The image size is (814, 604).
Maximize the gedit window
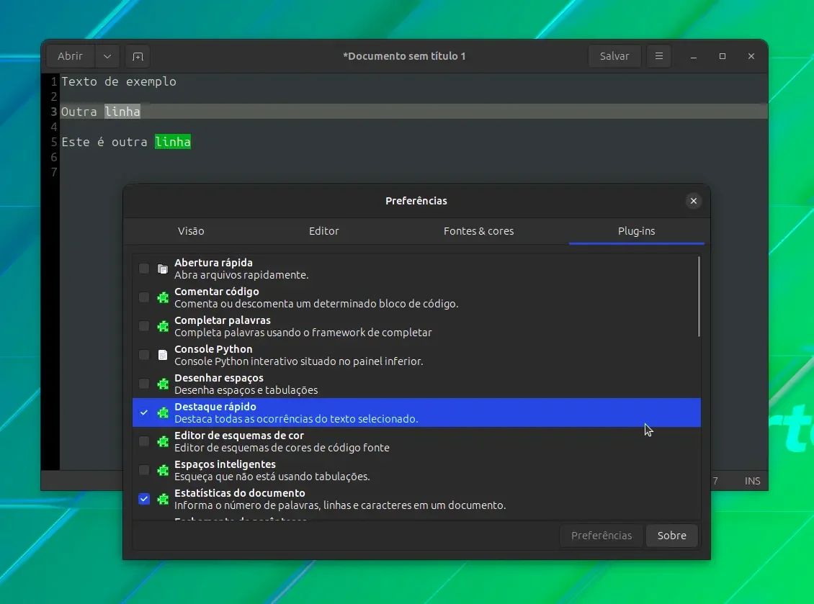722,56
